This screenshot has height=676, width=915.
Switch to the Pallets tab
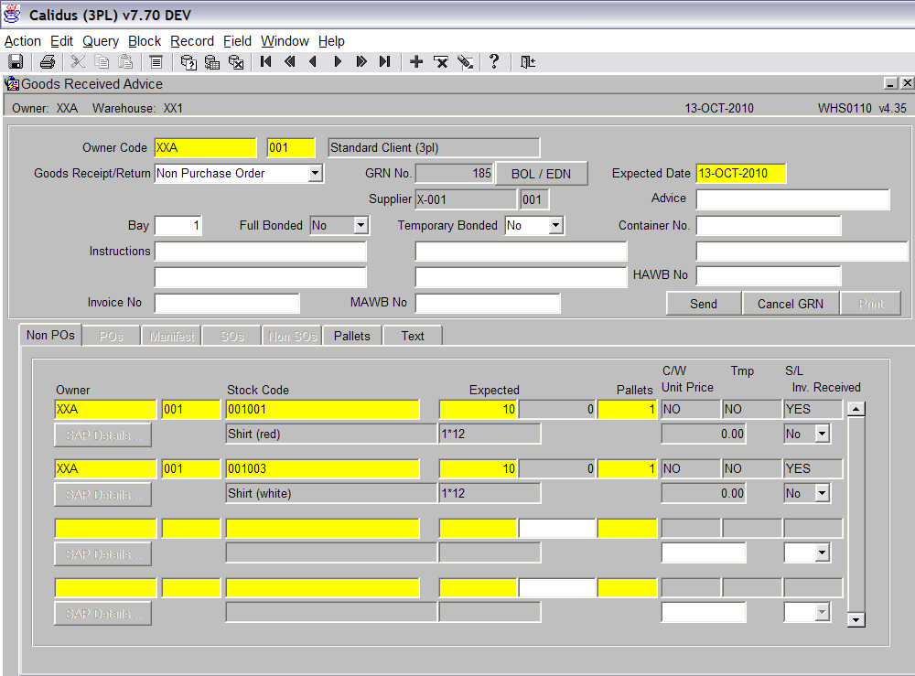[352, 336]
